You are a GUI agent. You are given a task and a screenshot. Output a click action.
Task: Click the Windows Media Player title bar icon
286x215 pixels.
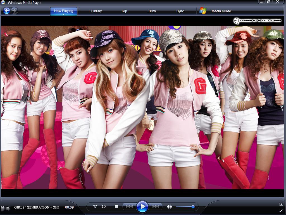tap(3, 2)
